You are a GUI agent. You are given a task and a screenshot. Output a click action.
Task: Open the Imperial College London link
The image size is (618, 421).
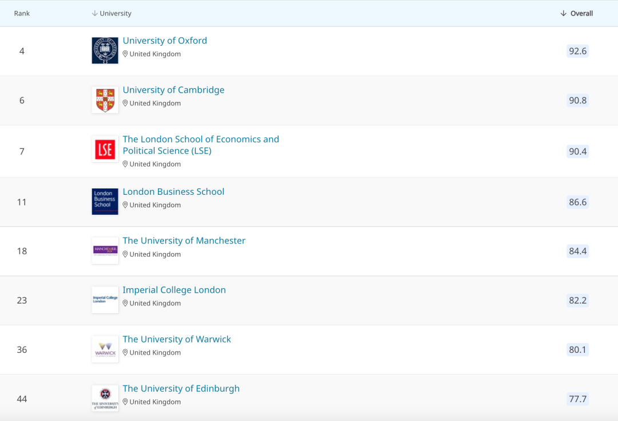click(x=174, y=290)
